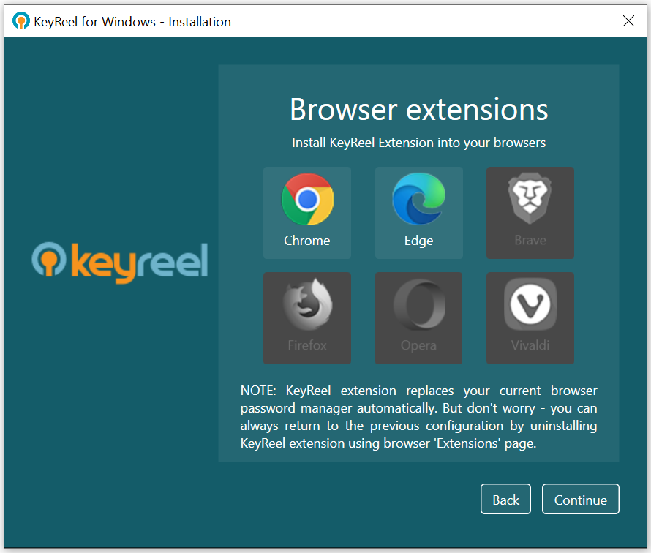This screenshot has width=651, height=553.
Task: Click the NOTE paragraph about password manager
Action: [x=418, y=417]
